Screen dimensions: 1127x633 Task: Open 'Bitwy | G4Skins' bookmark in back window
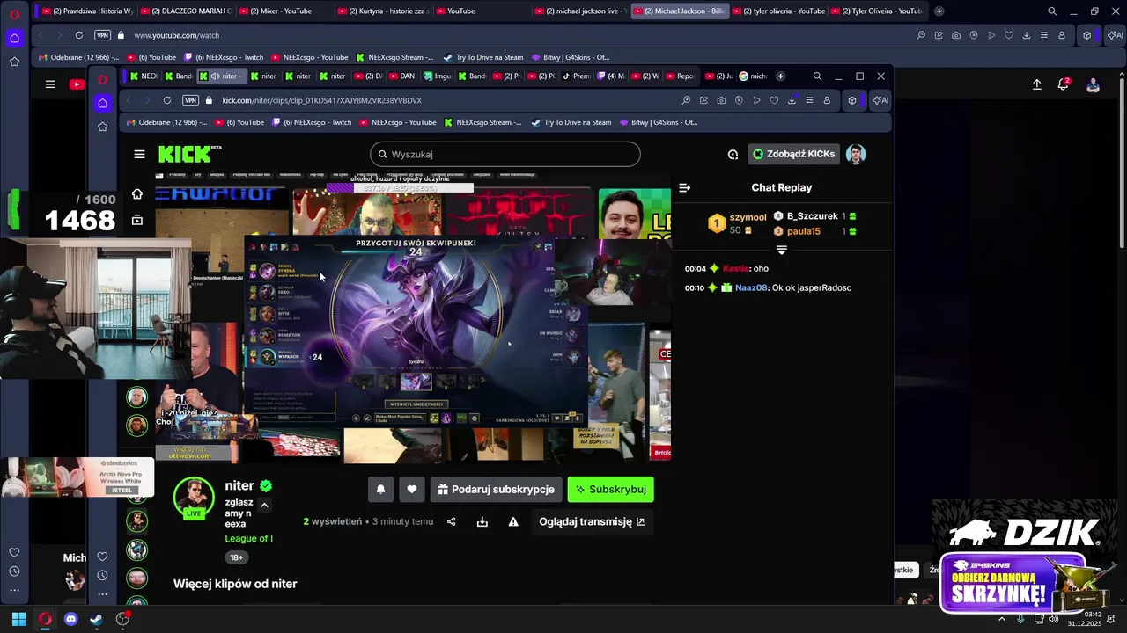point(571,57)
